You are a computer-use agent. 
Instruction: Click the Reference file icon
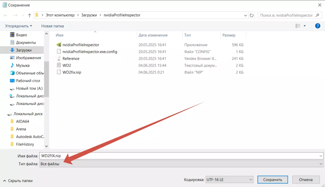click(59, 59)
